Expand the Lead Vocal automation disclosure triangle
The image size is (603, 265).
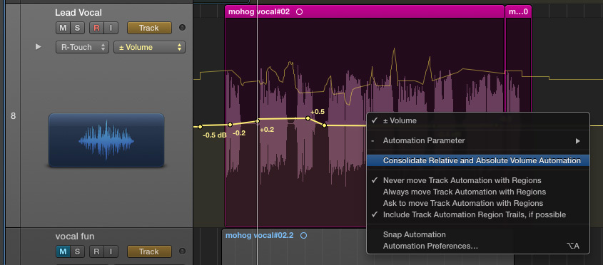[x=38, y=47]
